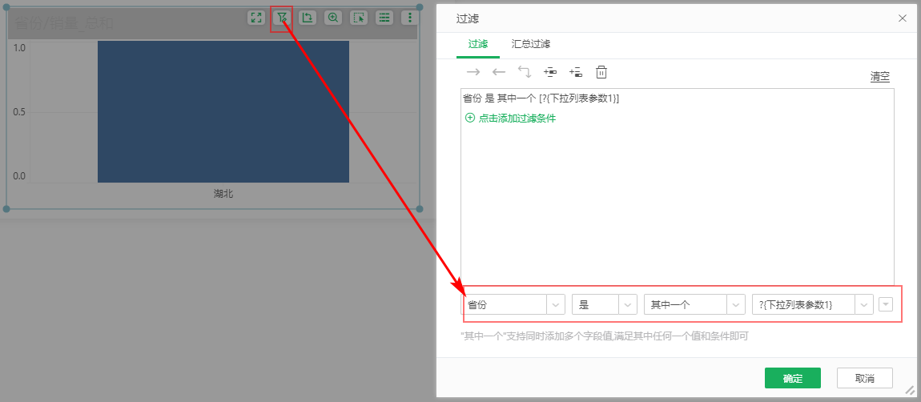Close the 过滤 dialog with X
Viewport: 921px width, 402px height.
click(x=903, y=18)
